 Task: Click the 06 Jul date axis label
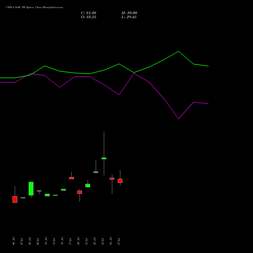pos(14,241)
